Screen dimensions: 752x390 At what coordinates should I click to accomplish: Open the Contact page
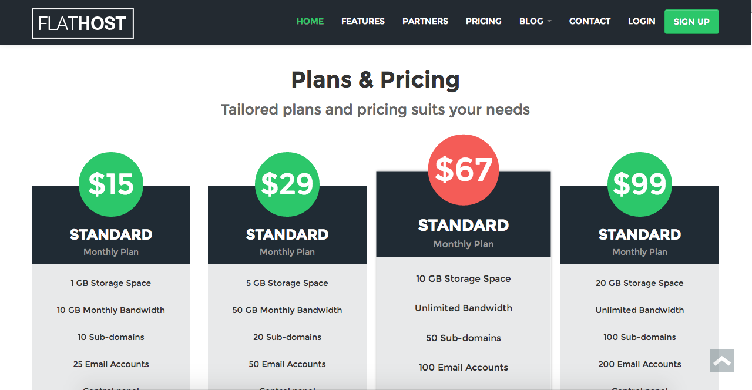click(590, 21)
